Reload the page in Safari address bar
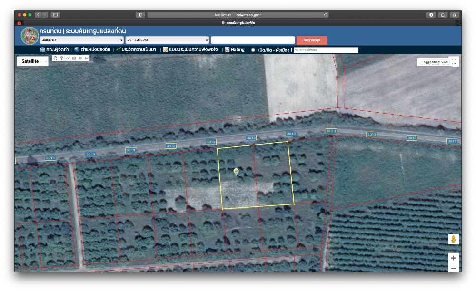476x291 pixels. tap(326, 15)
